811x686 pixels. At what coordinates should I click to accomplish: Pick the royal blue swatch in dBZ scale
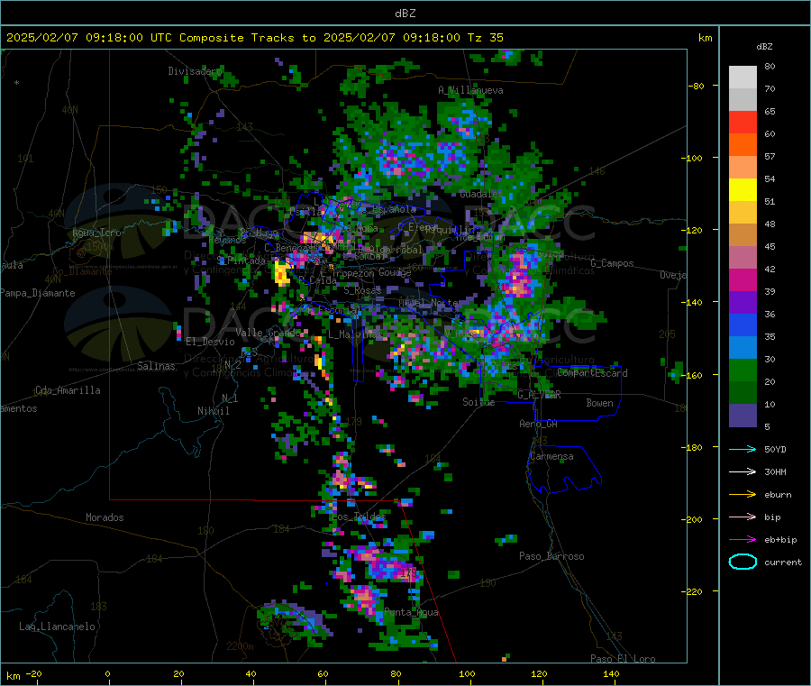pyautogui.click(x=743, y=325)
